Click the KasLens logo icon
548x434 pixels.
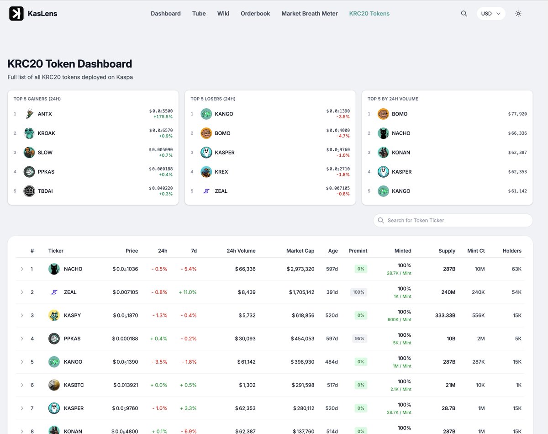(x=16, y=14)
